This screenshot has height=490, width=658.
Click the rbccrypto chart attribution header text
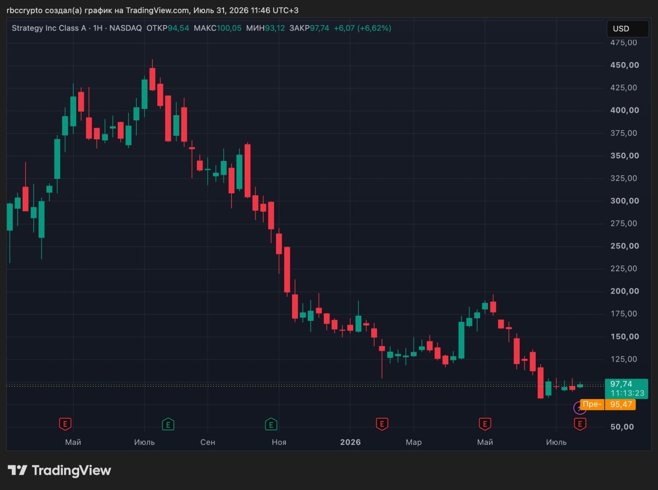(x=152, y=10)
